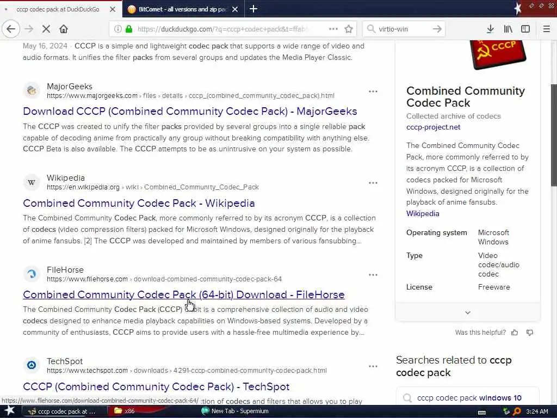557x418 pixels.
Task: Click the taskbar clock 3:24 AM
Action: point(537,411)
